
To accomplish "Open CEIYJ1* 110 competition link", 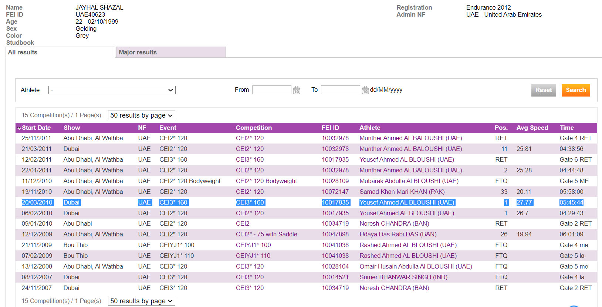I will pyautogui.click(x=253, y=256).
